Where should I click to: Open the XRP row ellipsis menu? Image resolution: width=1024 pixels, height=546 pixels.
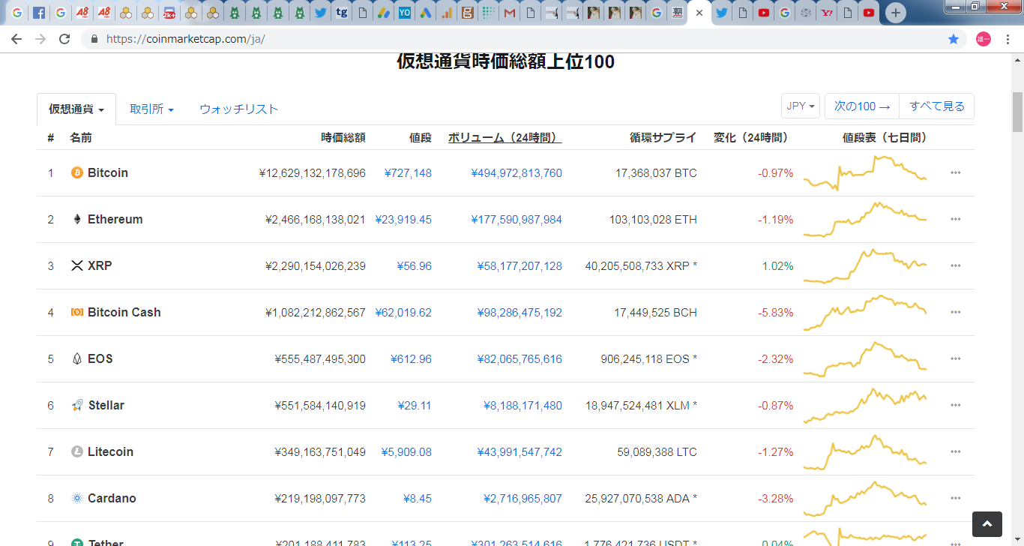[955, 265]
